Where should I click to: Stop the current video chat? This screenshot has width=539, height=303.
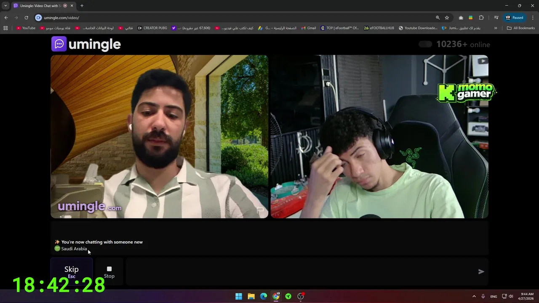[x=109, y=271]
